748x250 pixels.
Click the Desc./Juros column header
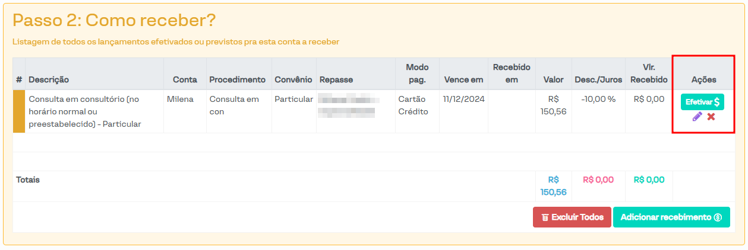(598, 79)
